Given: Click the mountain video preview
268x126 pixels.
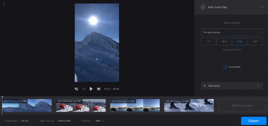Looking at the screenshot, I should coord(97,43).
